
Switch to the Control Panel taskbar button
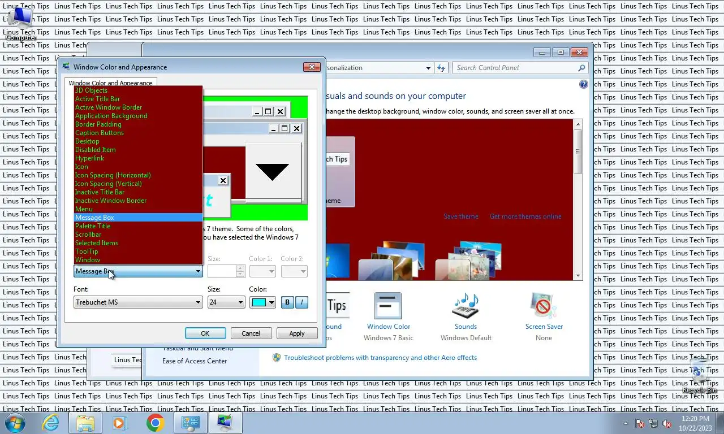191,423
